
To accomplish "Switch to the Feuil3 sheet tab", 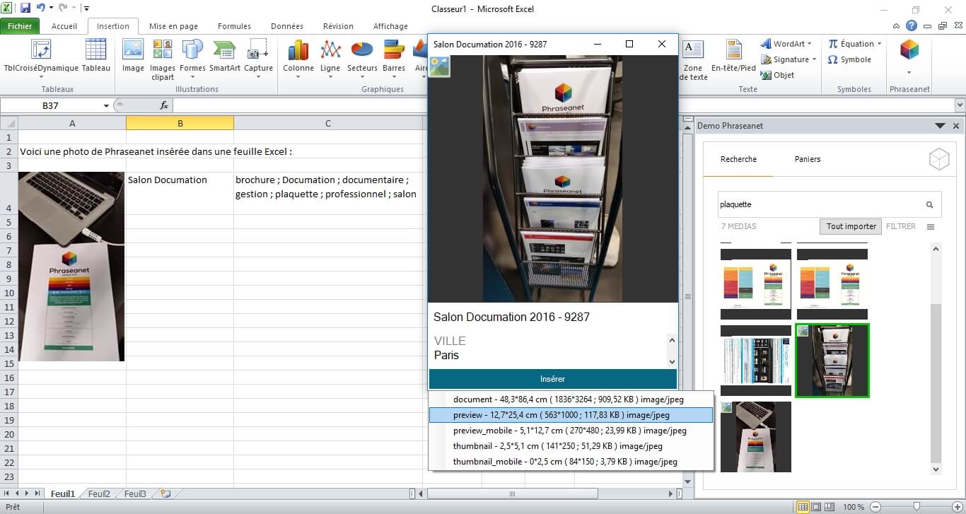I will pyautogui.click(x=135, y=494).
